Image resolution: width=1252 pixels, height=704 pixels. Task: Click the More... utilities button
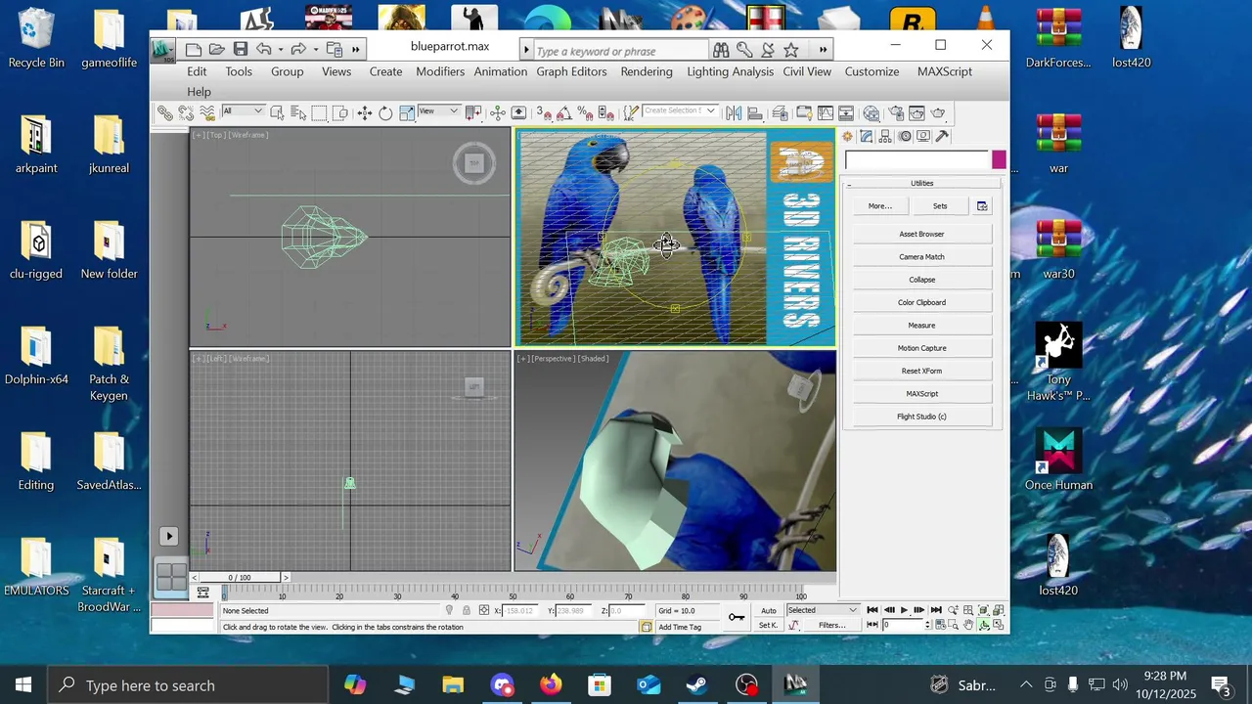point(879,206)
